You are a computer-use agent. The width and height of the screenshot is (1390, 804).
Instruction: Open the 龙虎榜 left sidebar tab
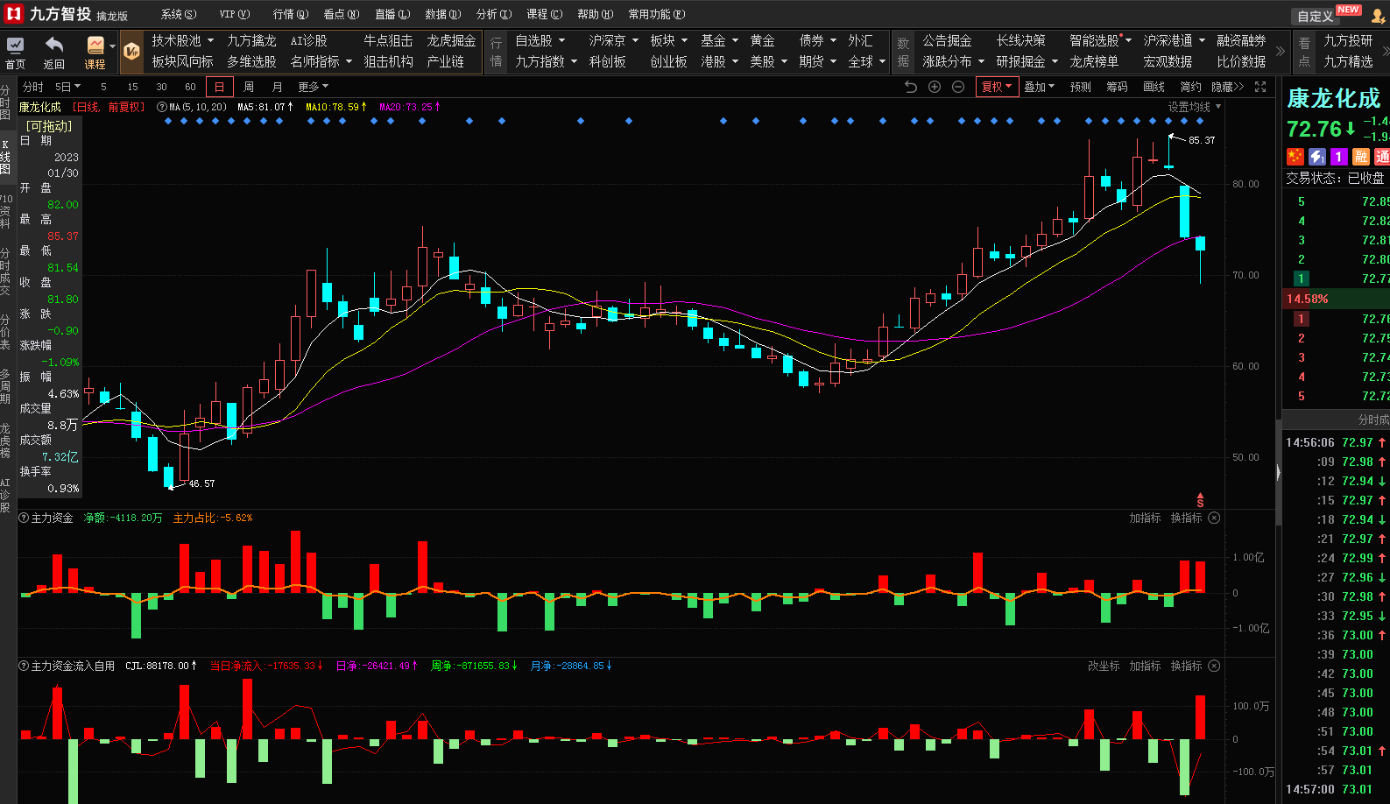coord(6,441)
